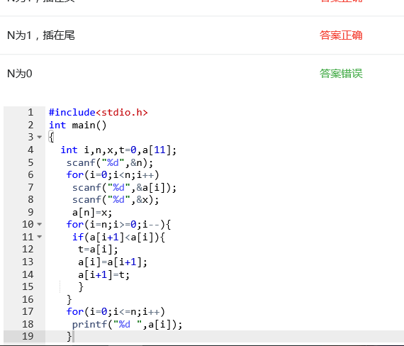Click the '答案正确' result for N为1，插在尾
Image resolution: width=404 pixels, height=346 pixels.
point(341,35)
